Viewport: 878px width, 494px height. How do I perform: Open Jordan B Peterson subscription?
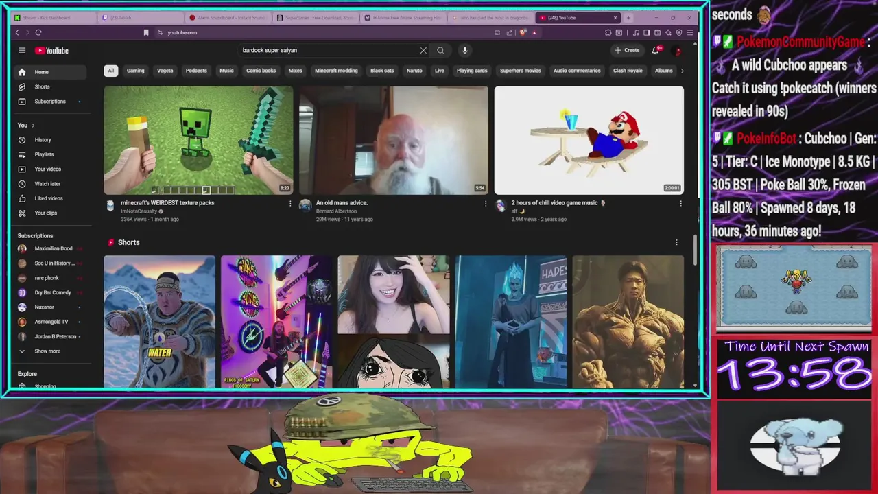51,336
